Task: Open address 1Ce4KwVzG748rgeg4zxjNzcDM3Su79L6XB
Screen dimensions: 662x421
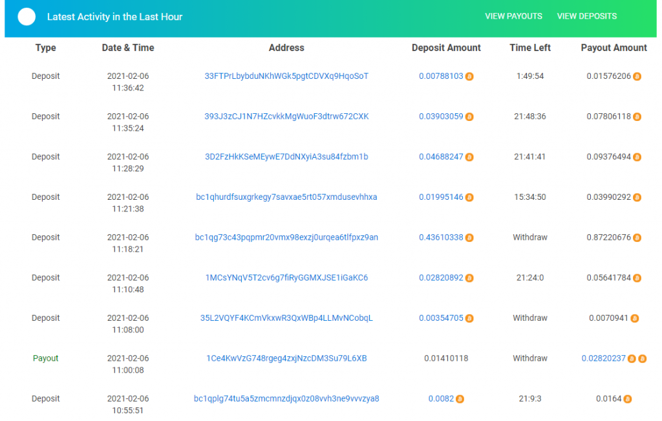Action: click(x=286, y=358)
